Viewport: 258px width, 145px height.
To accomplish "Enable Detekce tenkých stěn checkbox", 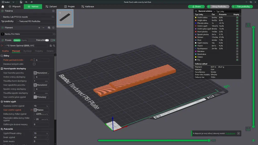I will click(x=34, y=64).
